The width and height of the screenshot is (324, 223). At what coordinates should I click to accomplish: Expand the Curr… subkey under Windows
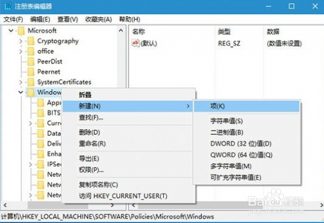point(30,123)
